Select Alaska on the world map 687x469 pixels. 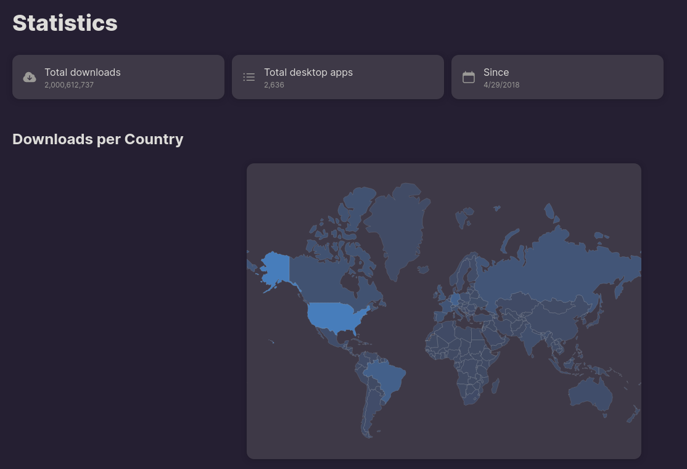(x=276, y=269)
